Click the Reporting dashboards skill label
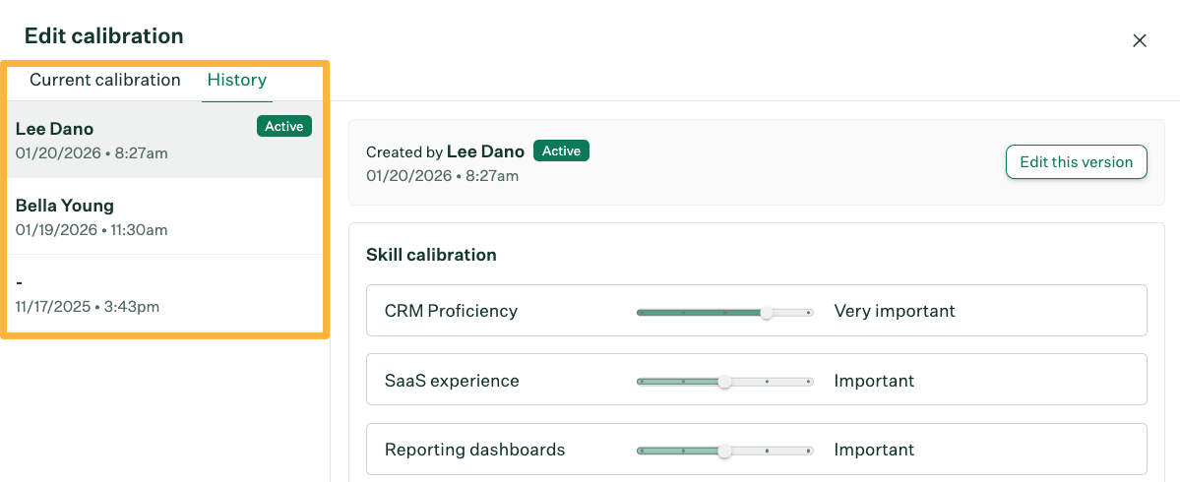 click(x=474, y=450)
